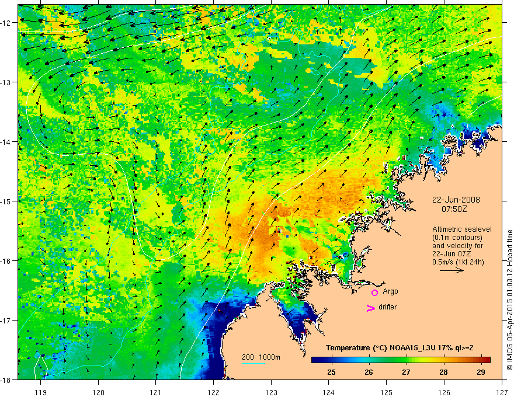Click the 'drifter' legend label
Image resolution: width=514 pixels, height=397 pixels.
387,307
